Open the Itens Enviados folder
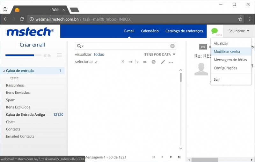The height and width of the screenshot is (162, 255). (18, 92)
